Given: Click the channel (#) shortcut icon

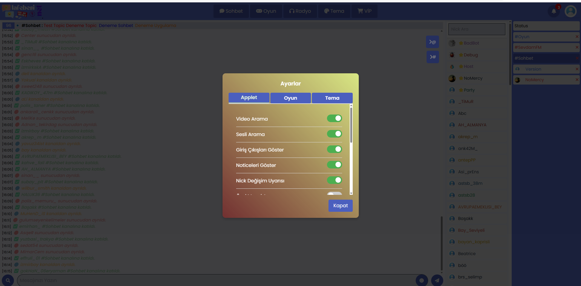Looking at the screenshot, I should (x=432, y=57).
